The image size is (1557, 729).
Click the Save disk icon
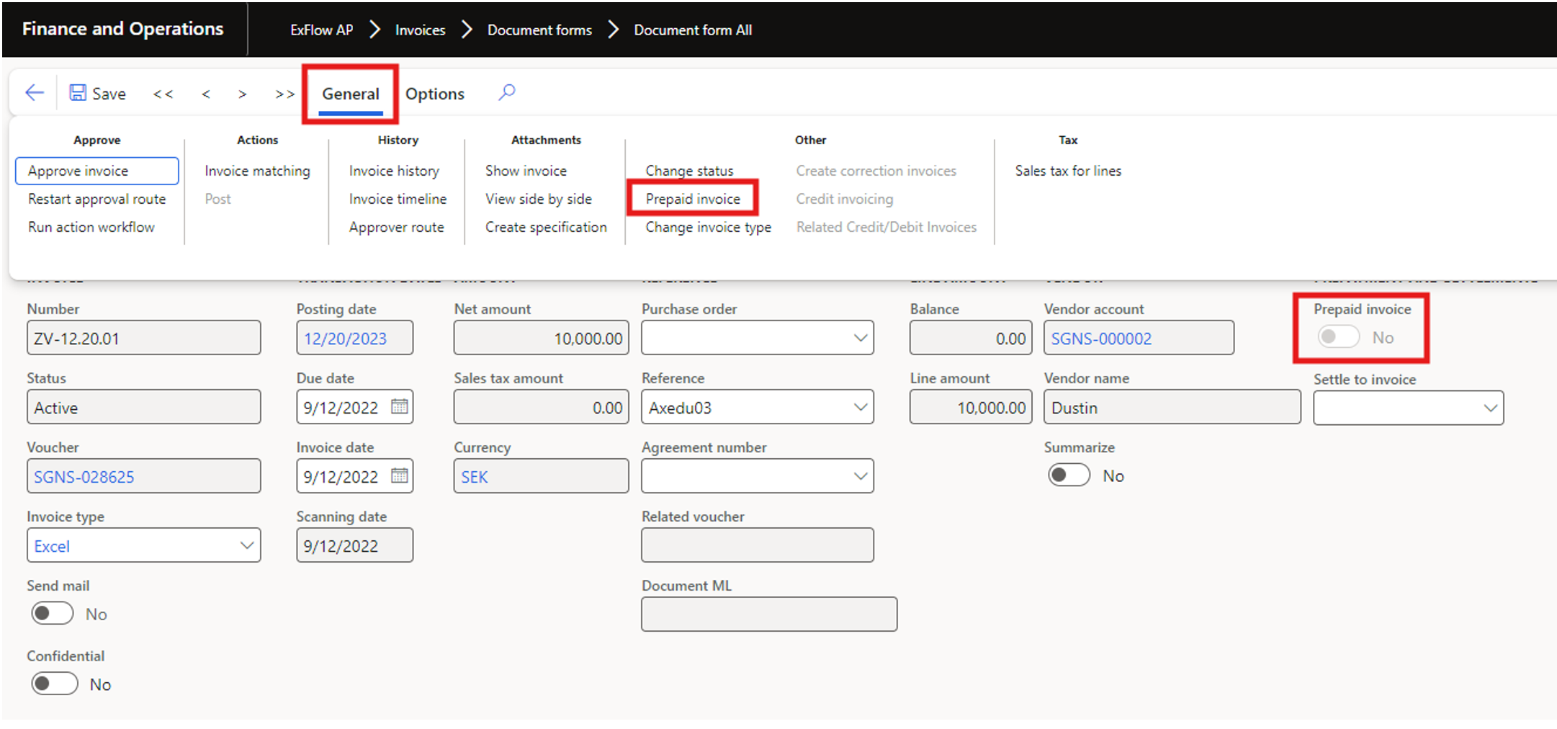tap(78, 93)
